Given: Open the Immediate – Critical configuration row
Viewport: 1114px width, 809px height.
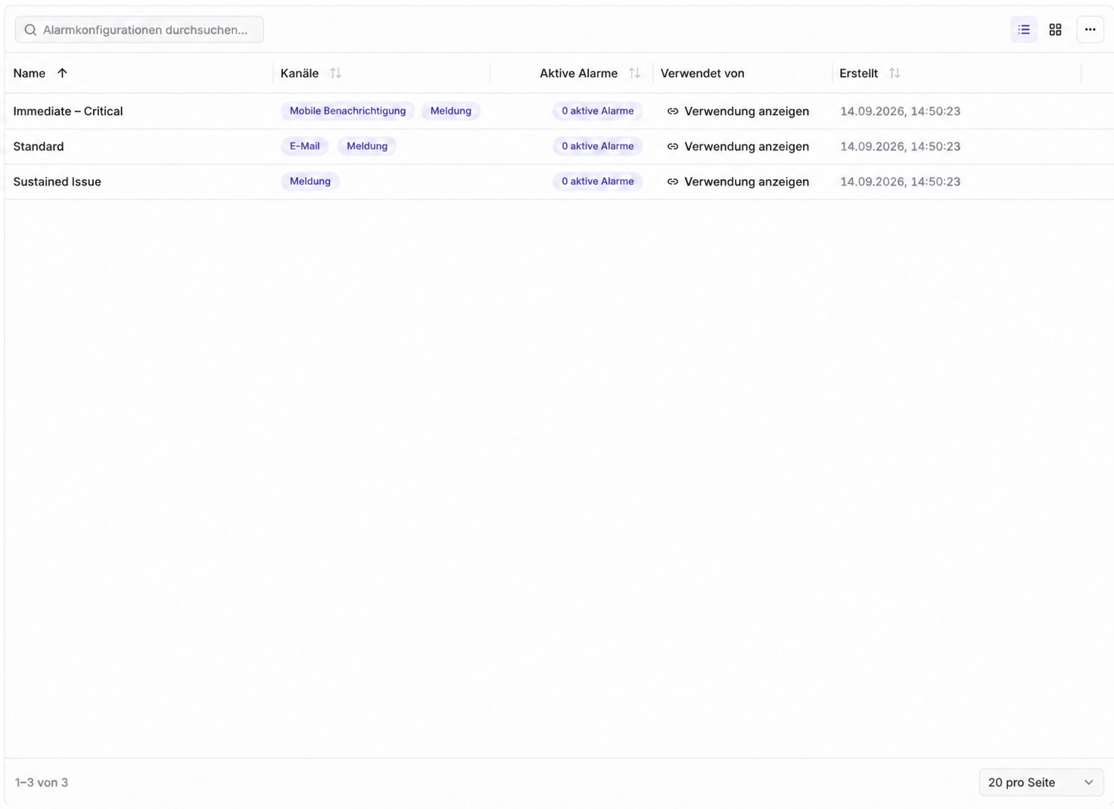Looking at the screenshot, I should click(559, 111).
